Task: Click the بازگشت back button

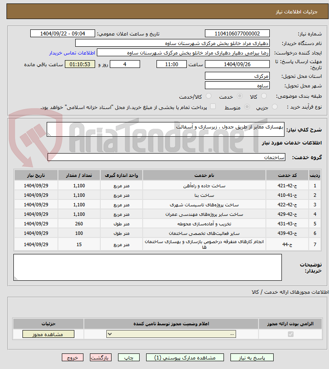Action: pyautogui.click(x=101, y=357)
